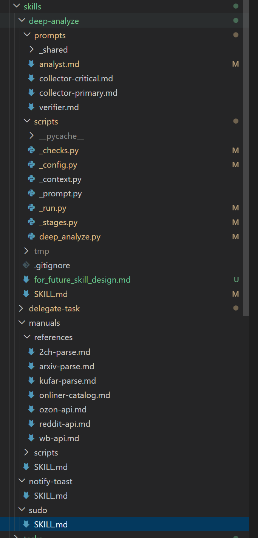Click the markdown icon beside for_future_skill_design.md
The width and height of the screenshot is (258, 538).
(x=26, y=280)
